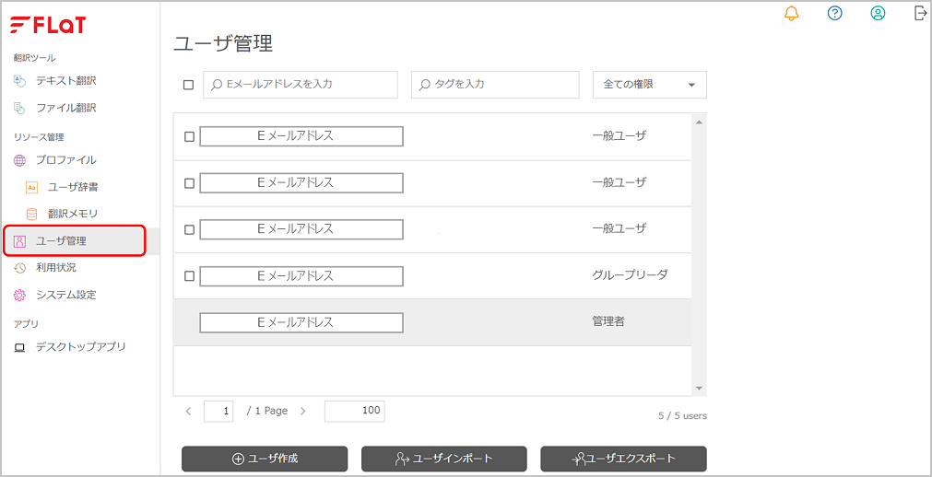Click the logout exit icon

[x=921, y=13]
